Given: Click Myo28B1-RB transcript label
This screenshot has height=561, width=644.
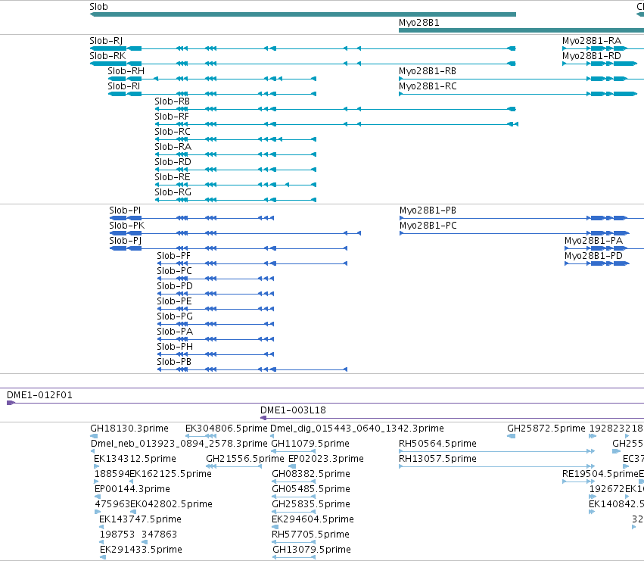Looking at the screenshot, I should pos(428,71).
